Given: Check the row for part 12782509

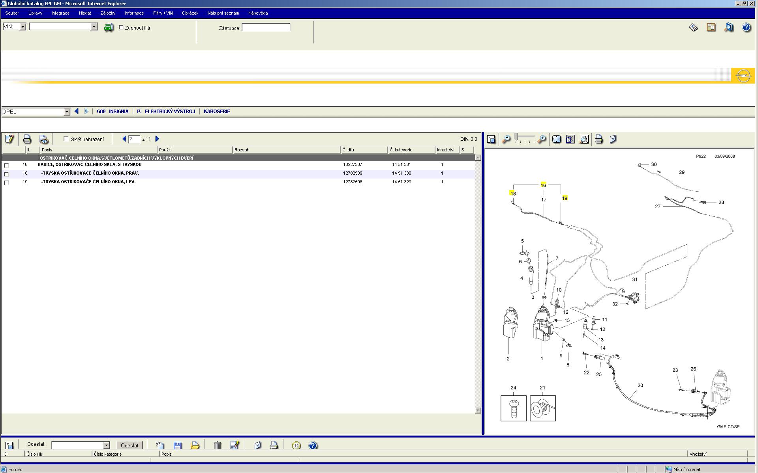Looking at the screenshot, I should click(x=6, y=174).
